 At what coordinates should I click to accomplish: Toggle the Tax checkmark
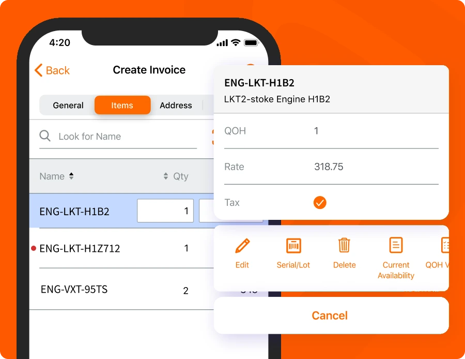[x=320, y=202]
